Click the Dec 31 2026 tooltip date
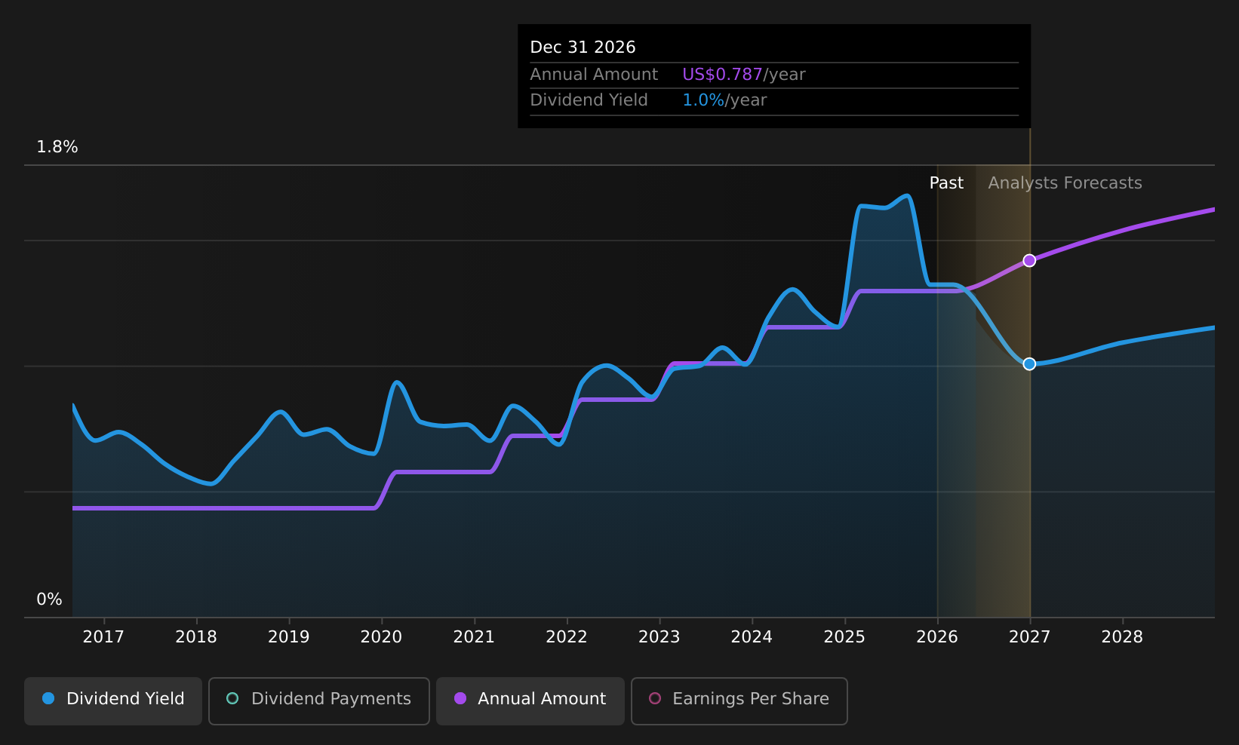Image resolution: width=1239 pixels, height=745 pixels. [583, 48]
